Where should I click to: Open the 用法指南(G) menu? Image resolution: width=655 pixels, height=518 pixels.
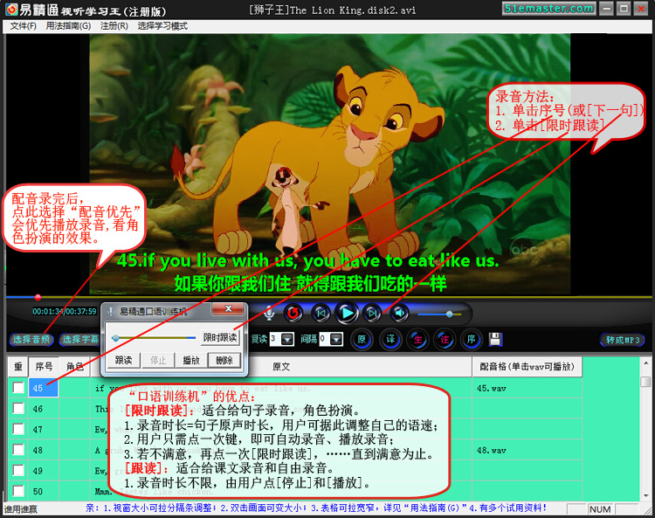[68, 26]
